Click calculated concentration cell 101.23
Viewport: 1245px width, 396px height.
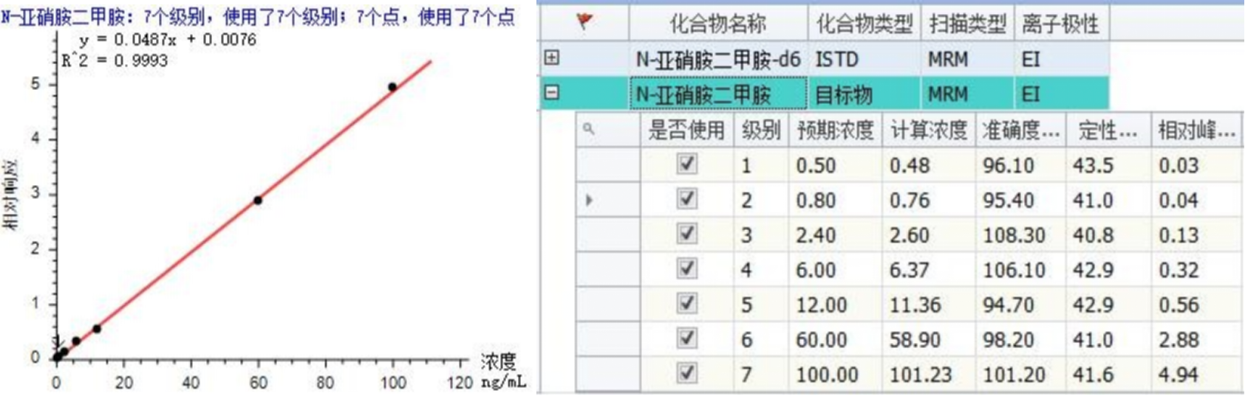[929, 375]
